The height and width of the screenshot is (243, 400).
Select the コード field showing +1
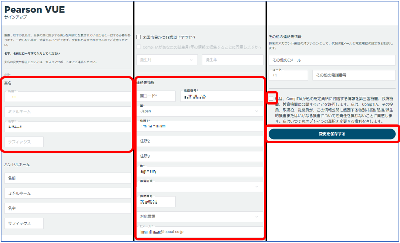tap(289, 75)
